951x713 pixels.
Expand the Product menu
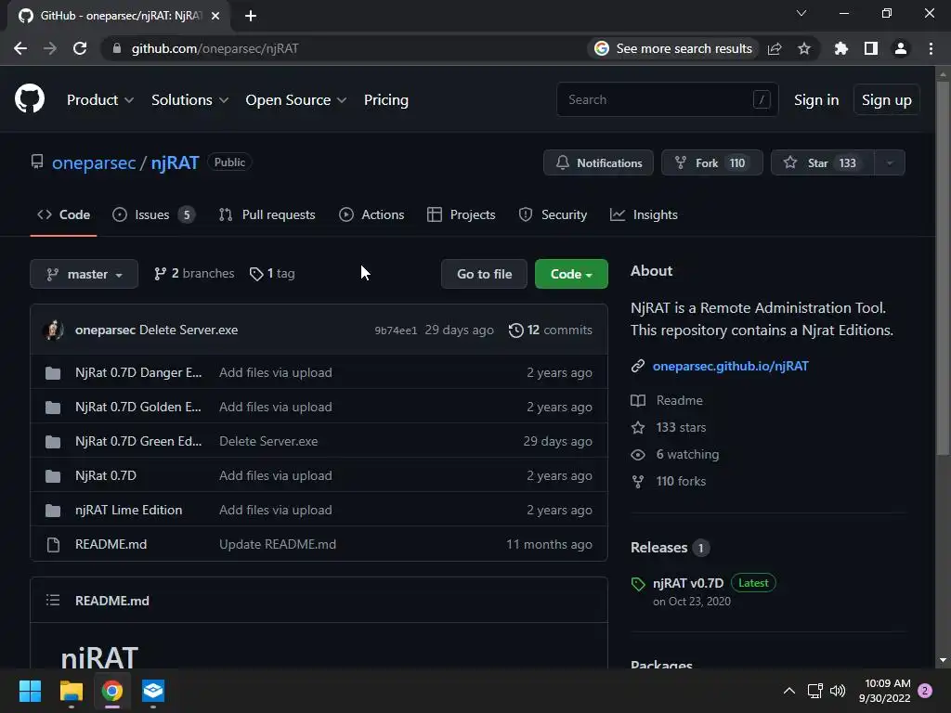pyautogui.click(x=100, y=100)
